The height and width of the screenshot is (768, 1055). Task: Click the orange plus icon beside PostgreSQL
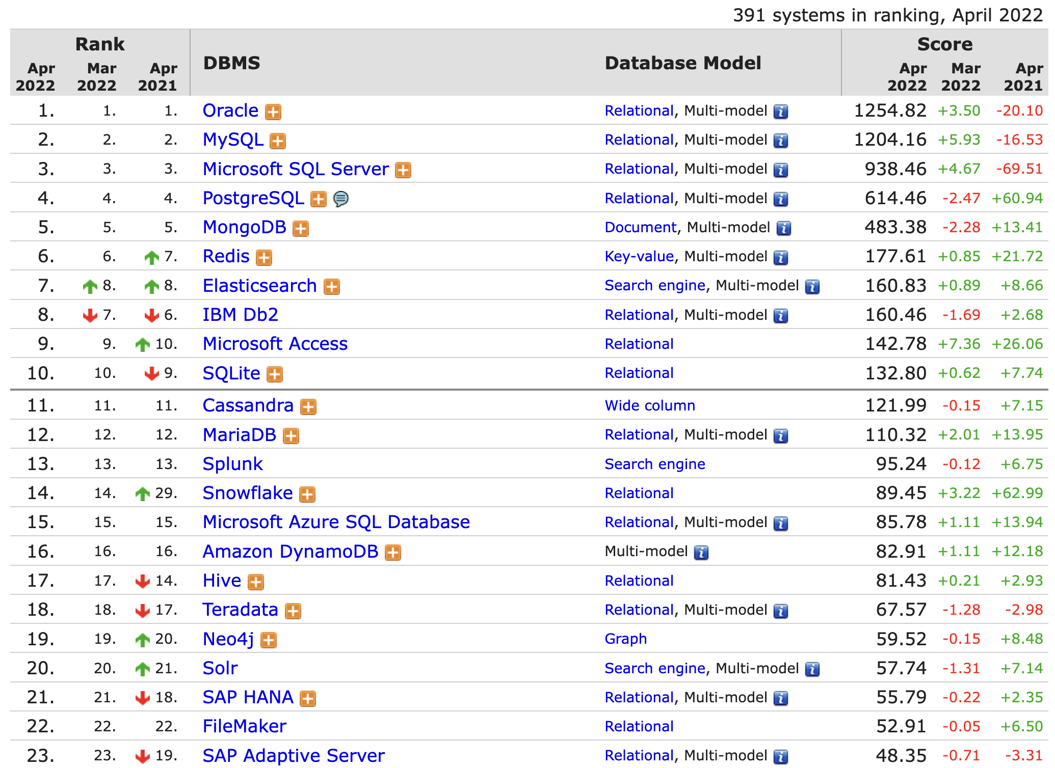(x=319, y=199)
